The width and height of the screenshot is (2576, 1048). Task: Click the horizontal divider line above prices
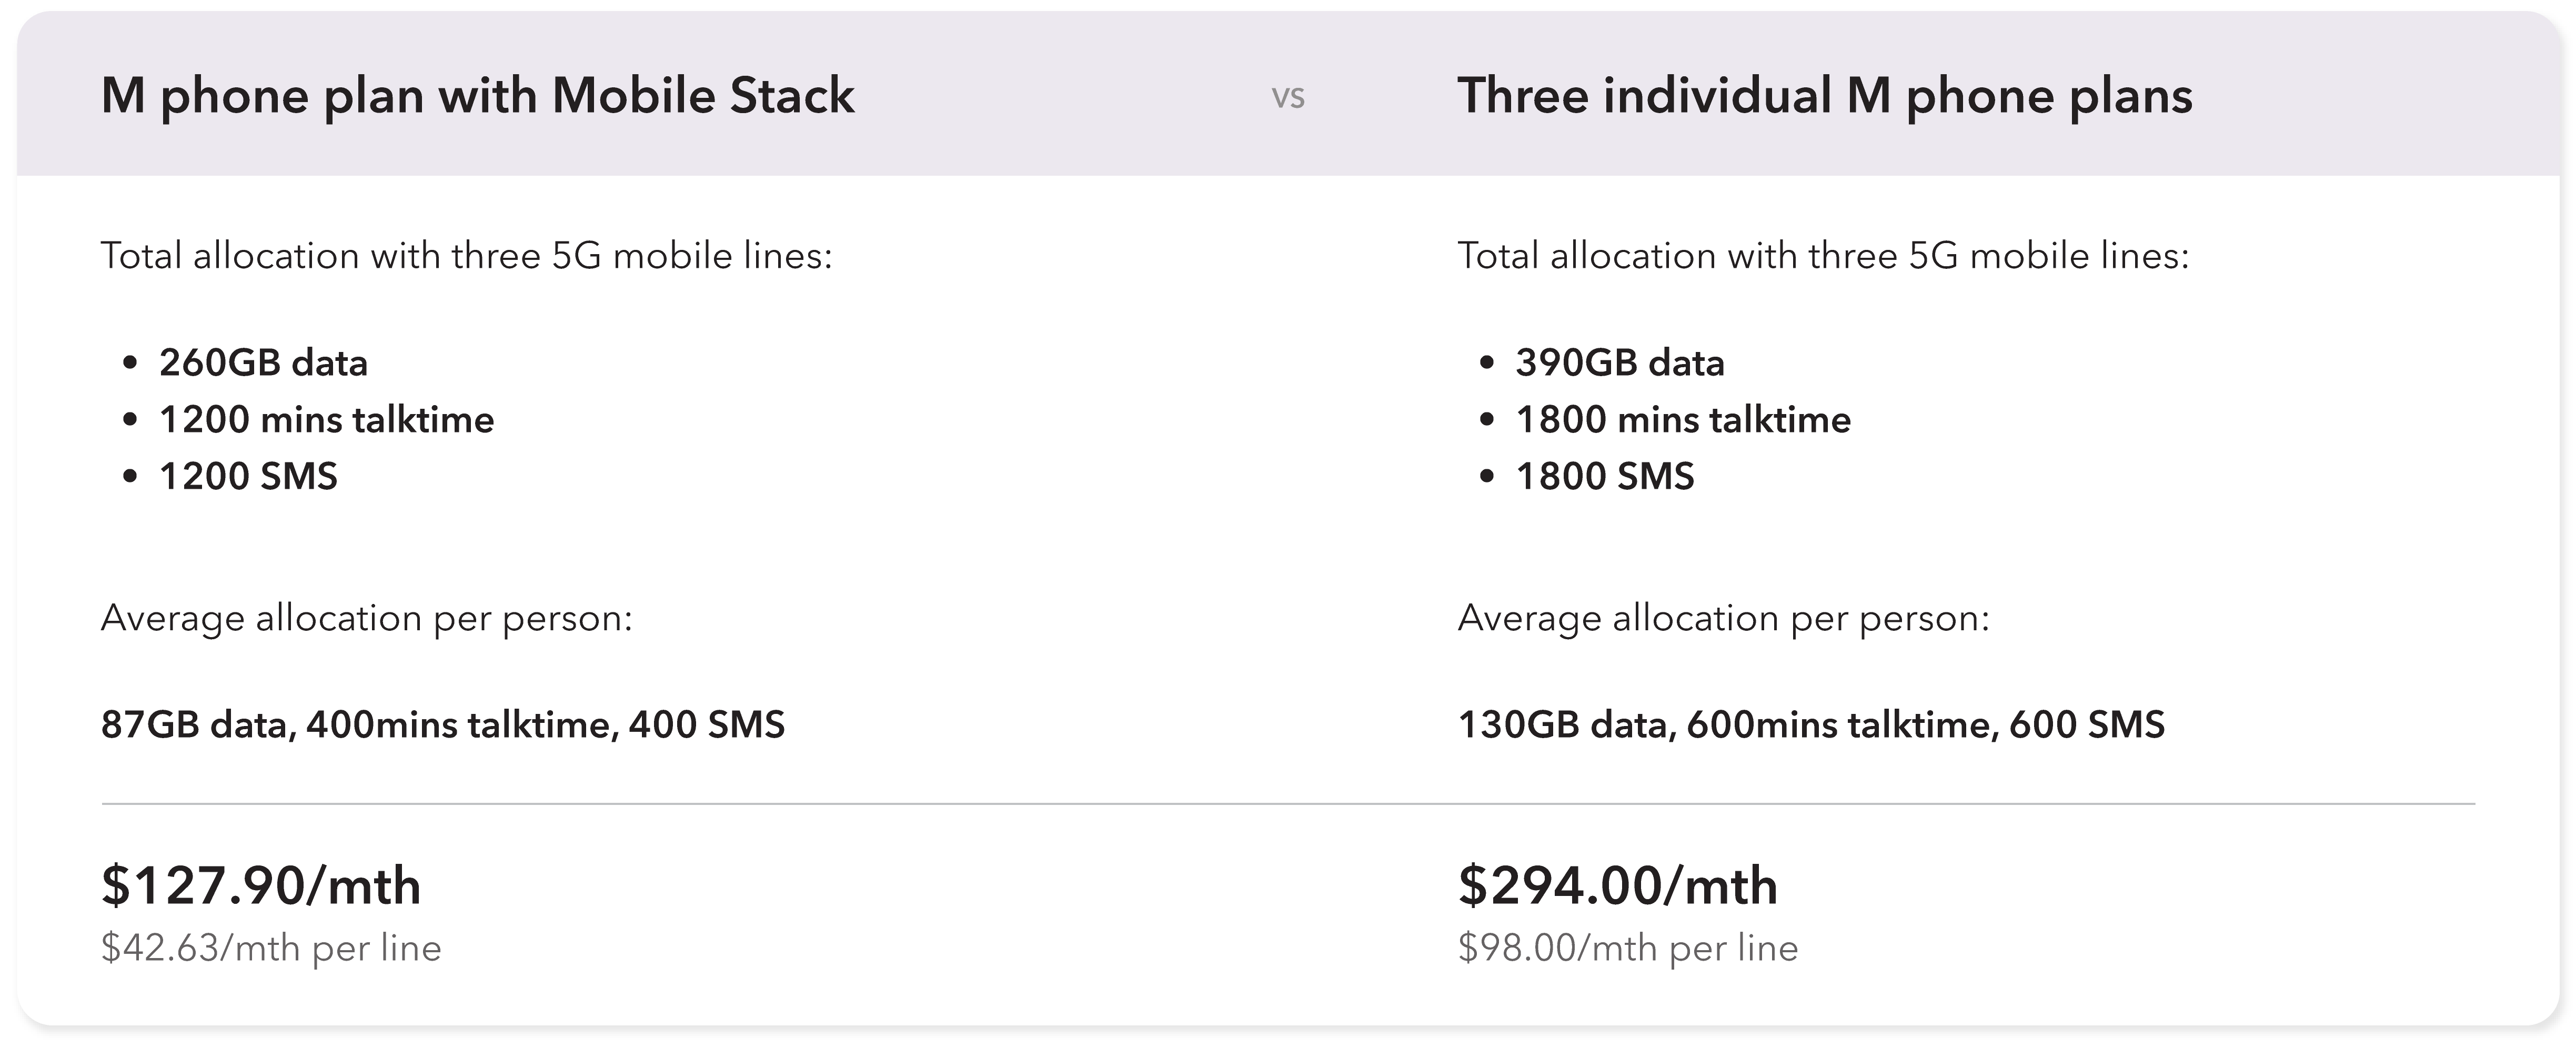1288,803
